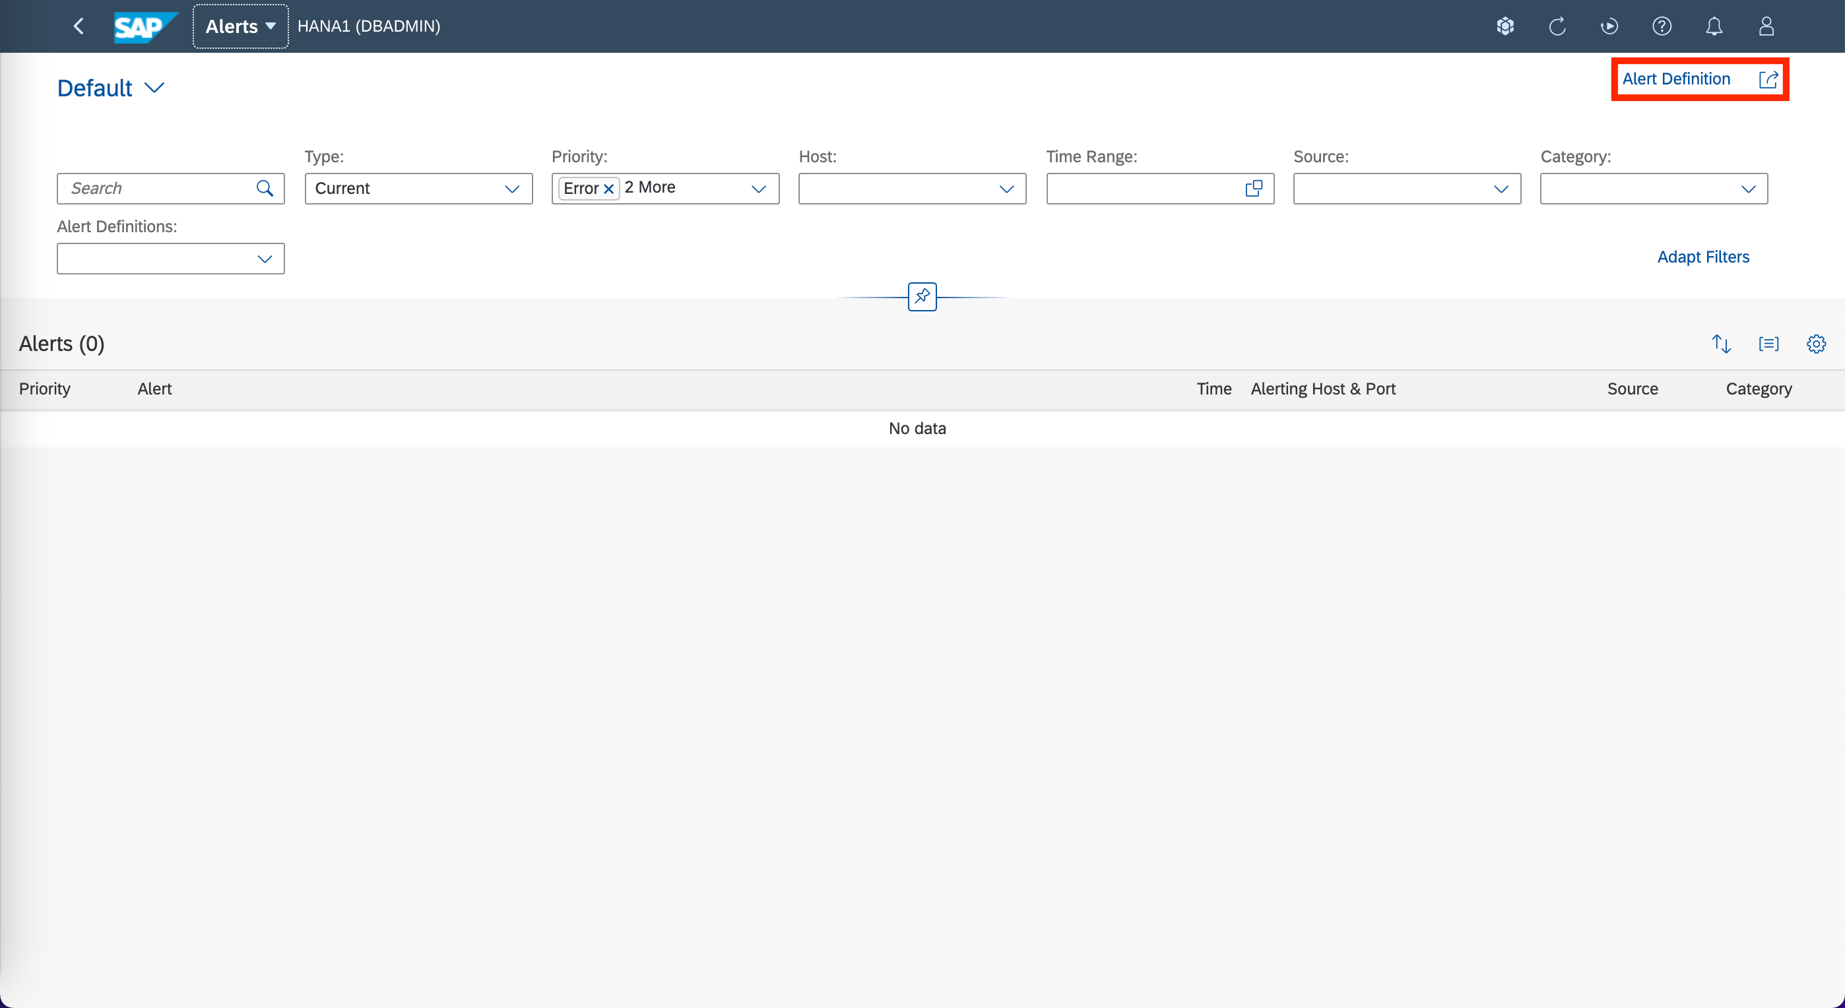Image resolution: width=1845 pixels, height=1008 pixels.
Task: Open the Alerts menu in header
Action: tap(241, 26)
